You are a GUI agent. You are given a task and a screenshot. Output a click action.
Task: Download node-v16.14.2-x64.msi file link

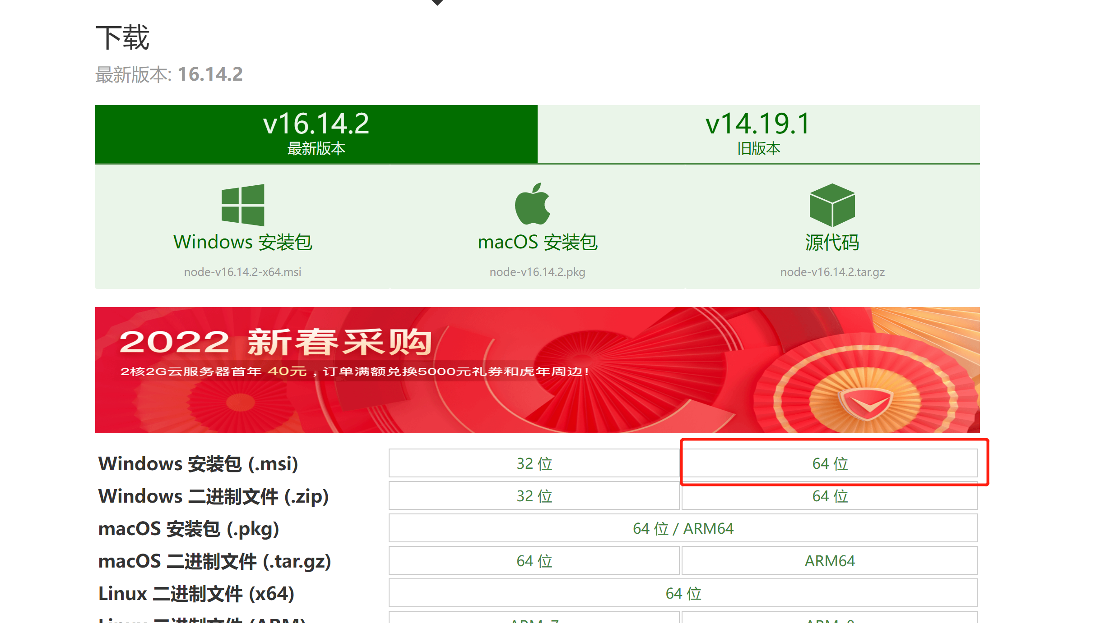242,272
